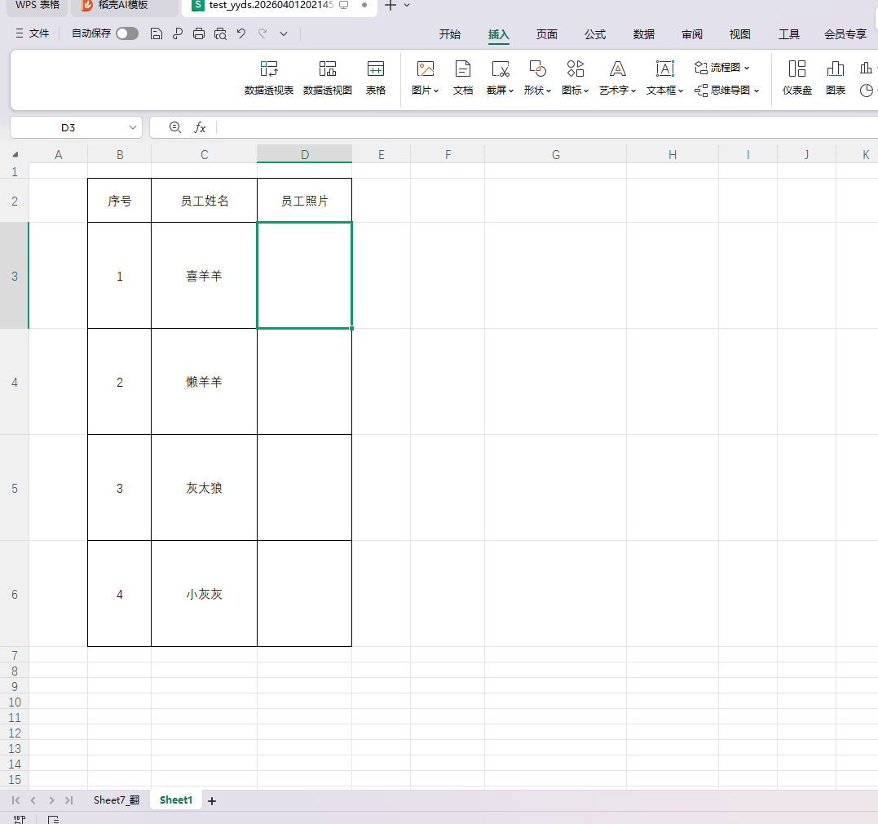
Task: Click the Print icon
Action: pos(199,33)
